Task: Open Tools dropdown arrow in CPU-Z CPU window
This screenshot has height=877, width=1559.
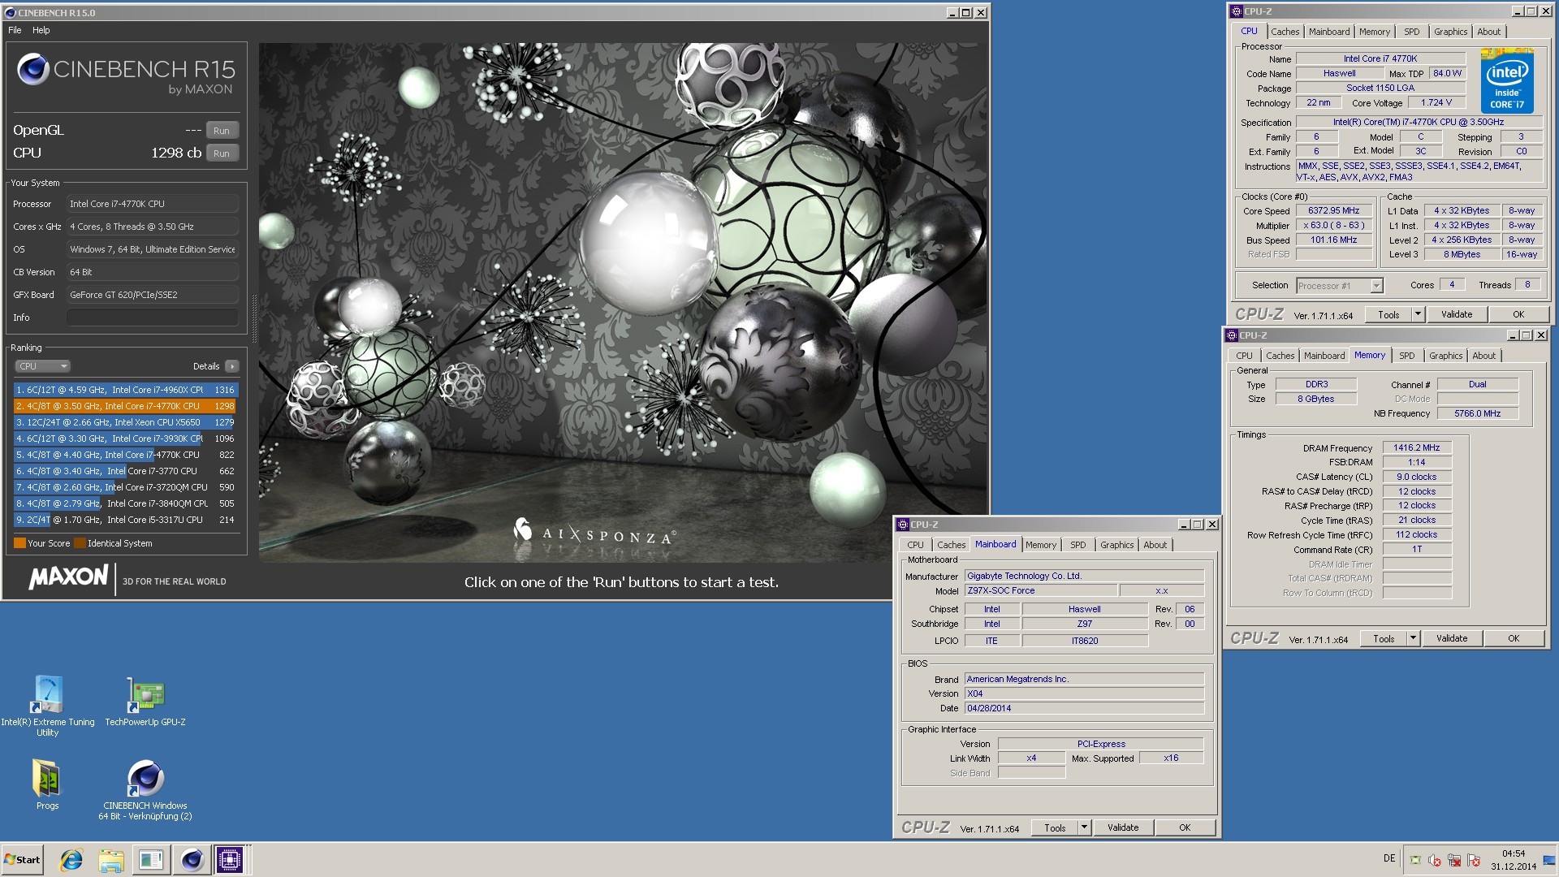Action: 1418,314
